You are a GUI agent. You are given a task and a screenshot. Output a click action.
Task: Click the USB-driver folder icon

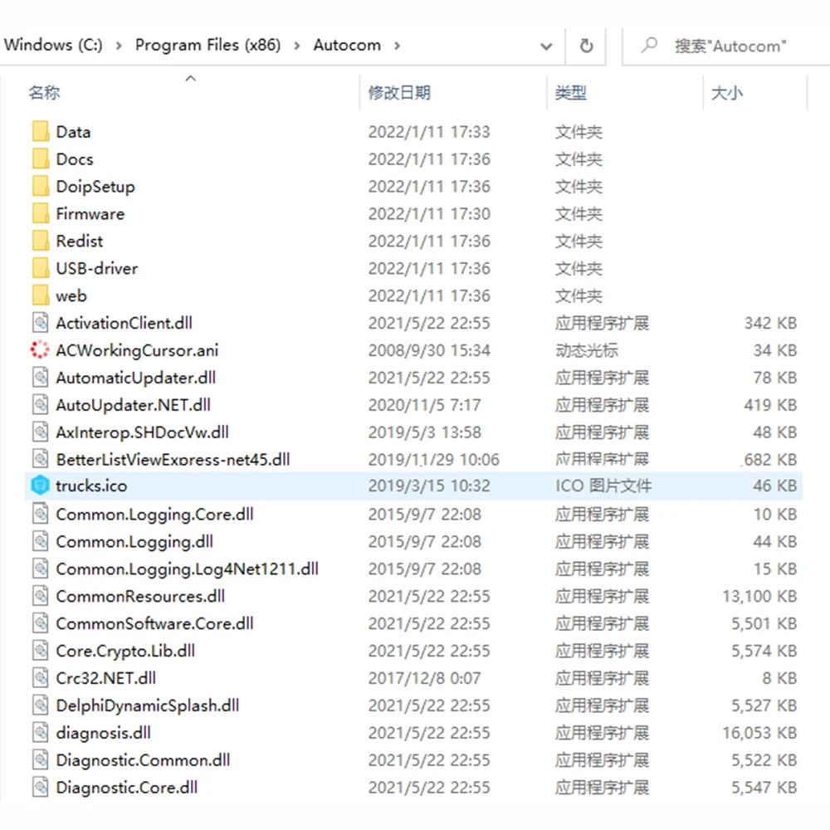[x=40, y=268]
